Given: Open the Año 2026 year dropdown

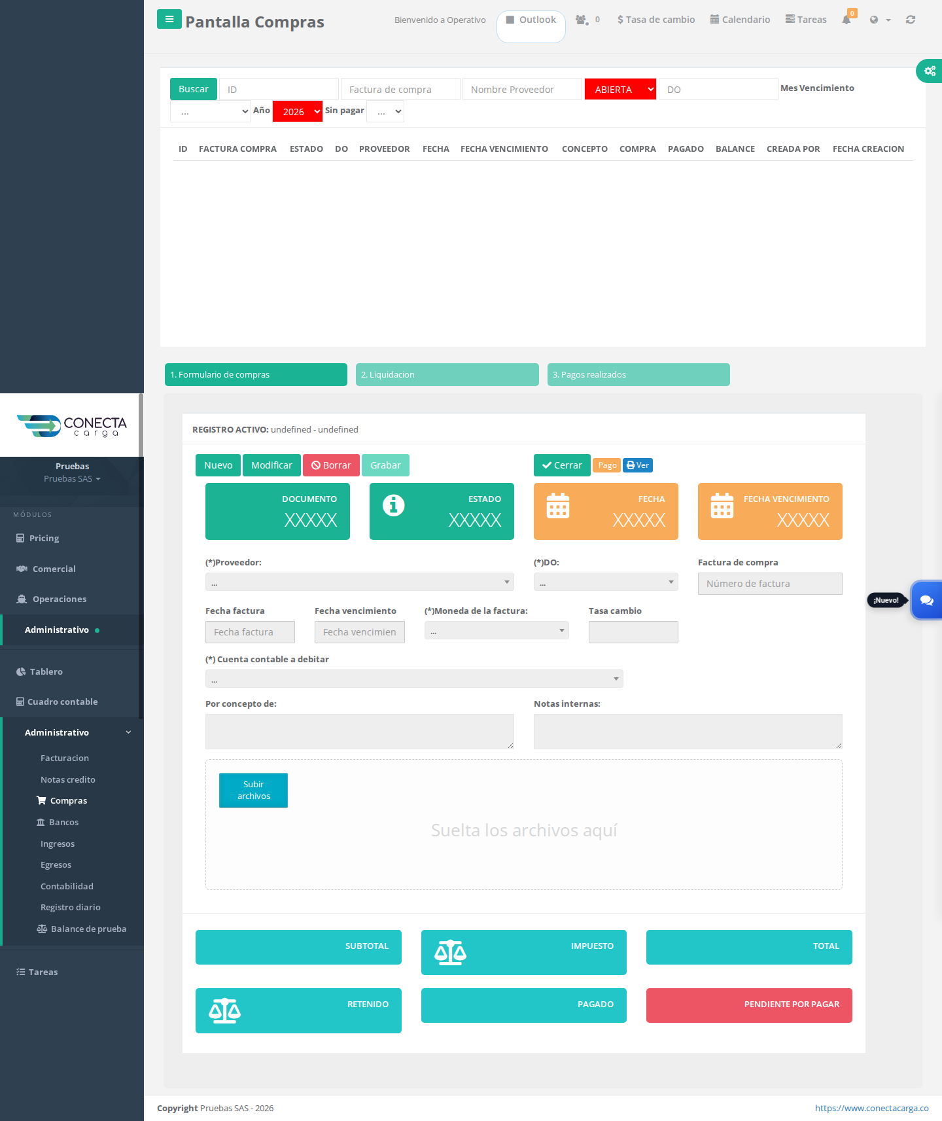Looking at the screenshot, I should point(298,111).
